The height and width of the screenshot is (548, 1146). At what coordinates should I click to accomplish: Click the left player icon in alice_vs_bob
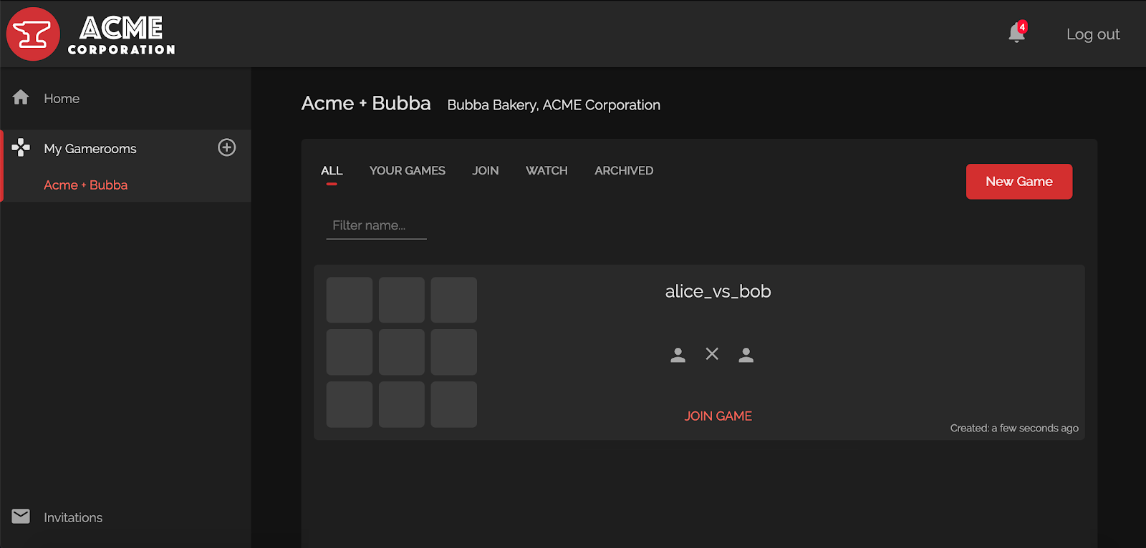pos(678,355)
